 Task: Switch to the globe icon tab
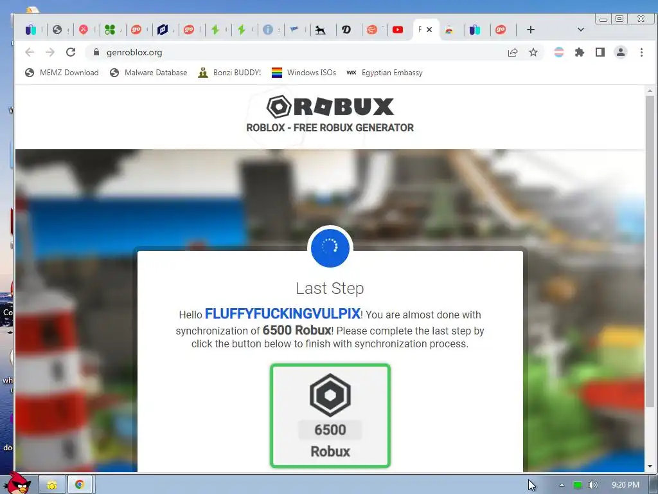click(57, 30)
